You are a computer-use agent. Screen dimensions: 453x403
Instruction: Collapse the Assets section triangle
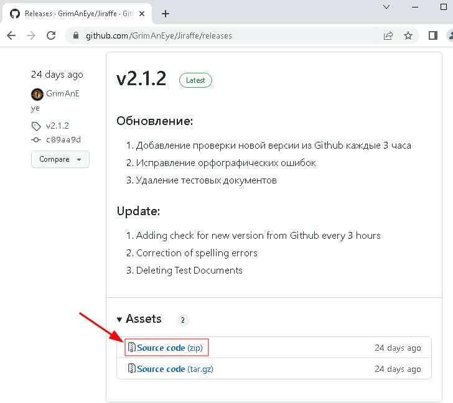[x=119, y=320]
